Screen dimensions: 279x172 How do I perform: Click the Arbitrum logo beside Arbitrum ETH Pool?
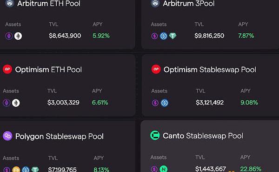pyautogui.click(x=10, y=3)
